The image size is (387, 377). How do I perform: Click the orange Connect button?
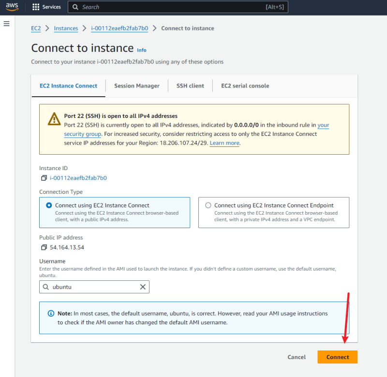337,357
